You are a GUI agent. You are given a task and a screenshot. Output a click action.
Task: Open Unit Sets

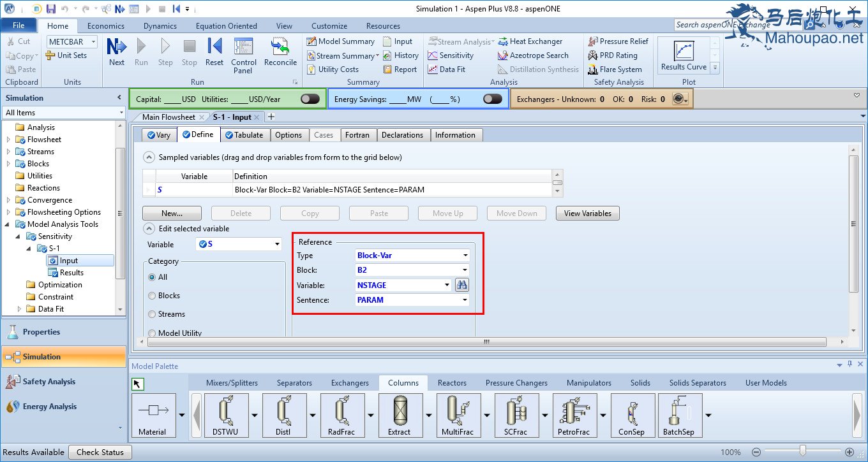click(66, 55)
